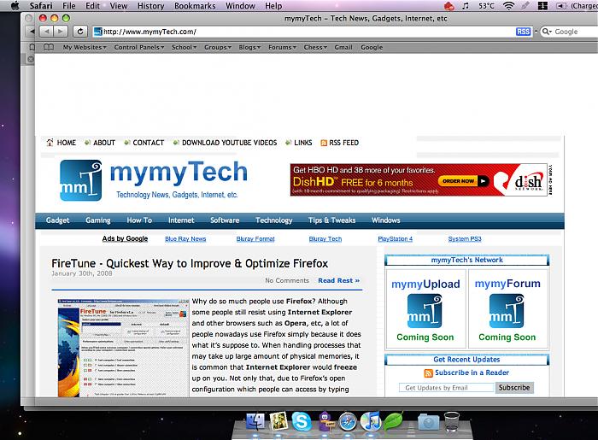The width and height of the screenshot is (598, 440).
Task: Open the photo app icon in Dock
Action: [x=278, y=422]
